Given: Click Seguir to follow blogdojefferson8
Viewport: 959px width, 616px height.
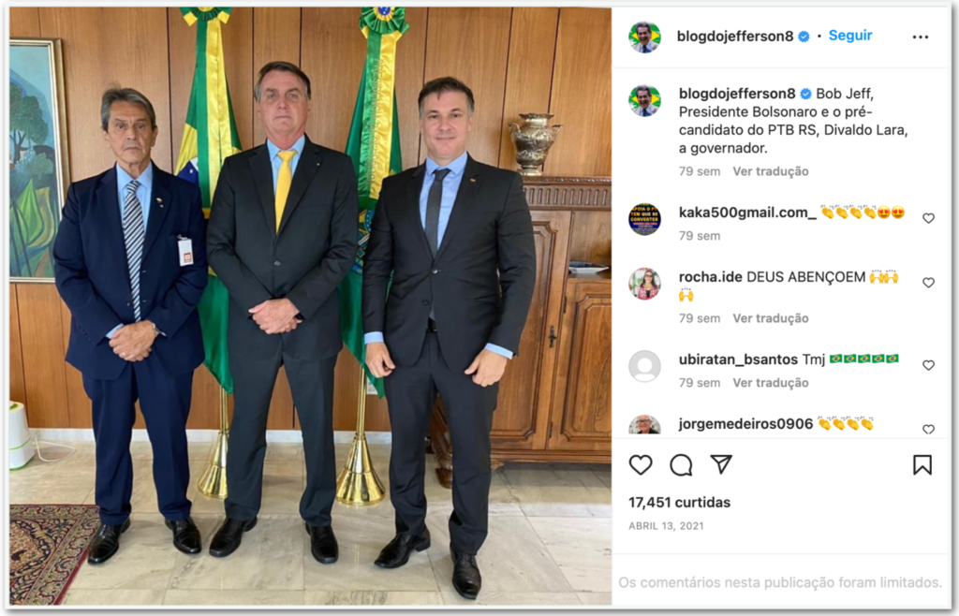Looking at the screenshot, I should click(850, 36).
